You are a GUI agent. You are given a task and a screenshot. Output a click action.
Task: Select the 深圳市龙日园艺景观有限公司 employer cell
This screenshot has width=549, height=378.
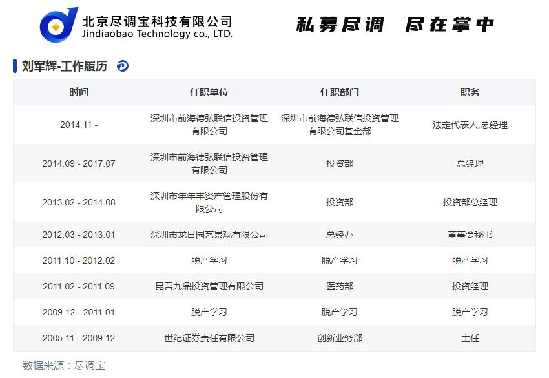point(209,235)
